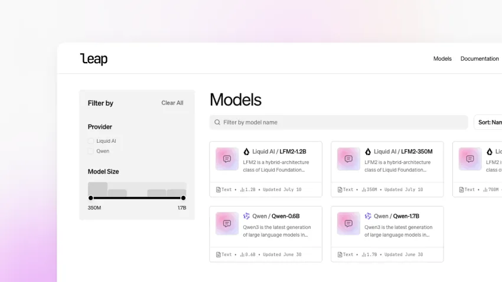
Task: Click the Qwen logo icon on Qwen-1.7B
Action: 368,217
